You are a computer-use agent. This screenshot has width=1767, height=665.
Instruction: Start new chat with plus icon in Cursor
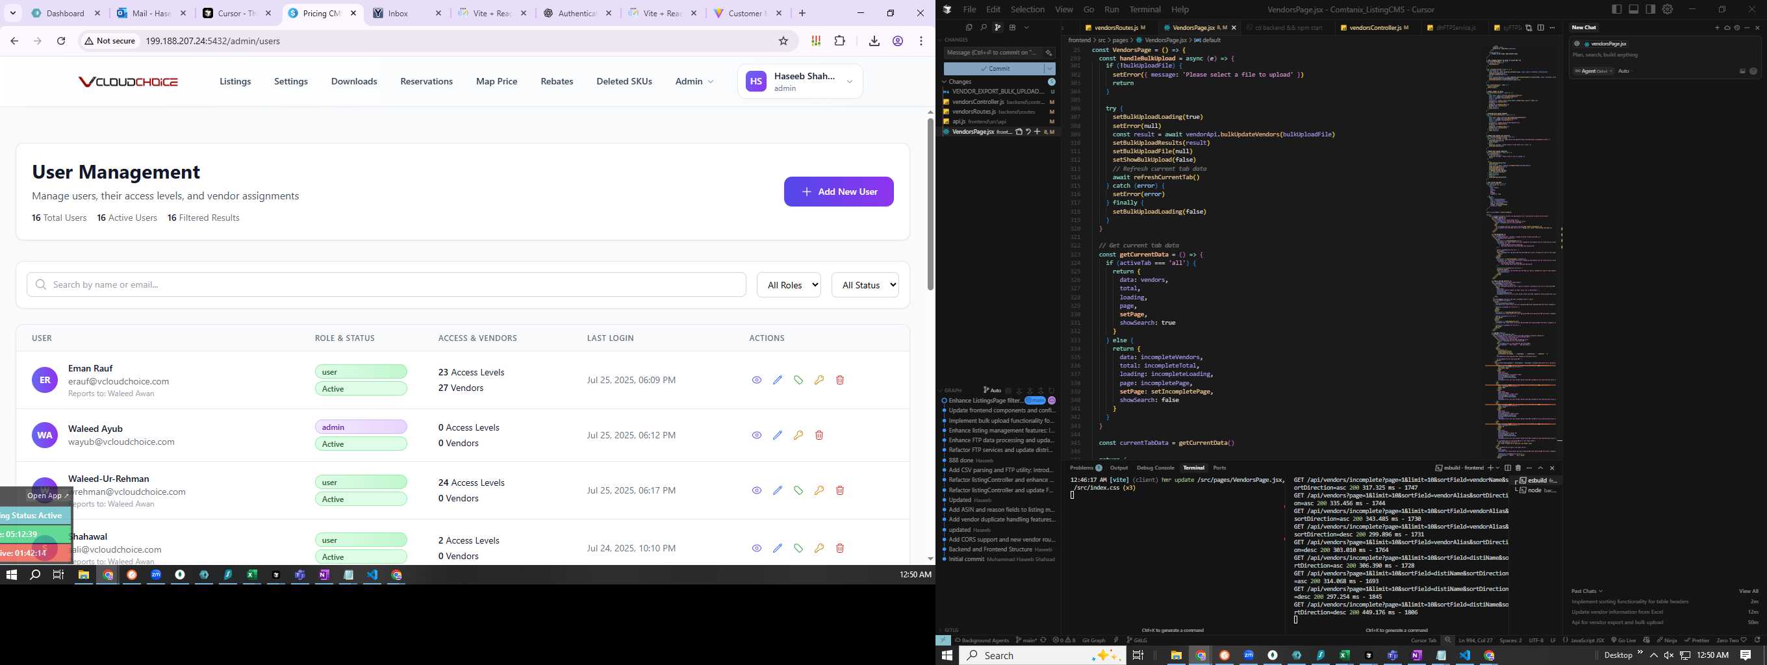pos(1718,28)
